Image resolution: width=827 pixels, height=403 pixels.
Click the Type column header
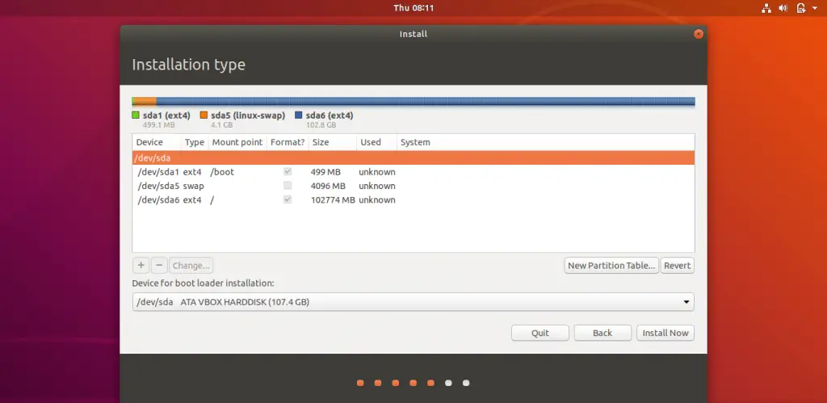[x=194, y=142]
